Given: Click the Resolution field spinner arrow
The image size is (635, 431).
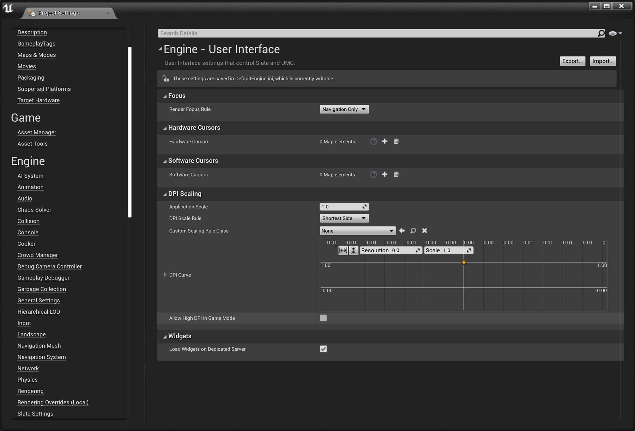Looking at the screenshot, I should pyautogui.click(x=418, y=251).
